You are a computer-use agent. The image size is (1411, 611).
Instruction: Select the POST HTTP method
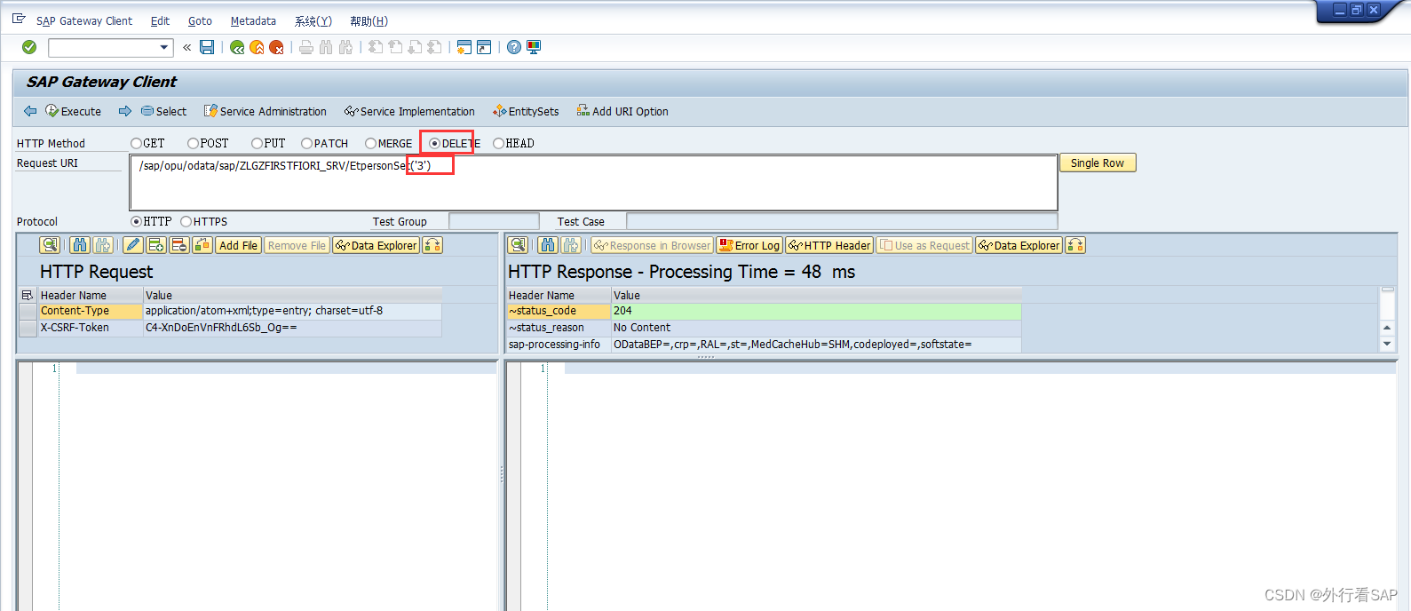pyautogui.click(x=193, y=143)
